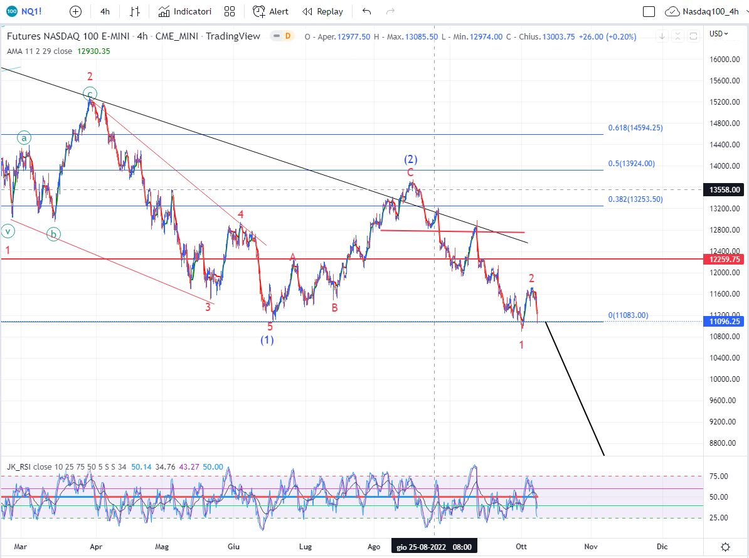
Task: Open indicator templates four-squares icon
Action: (x=230, y=11)
